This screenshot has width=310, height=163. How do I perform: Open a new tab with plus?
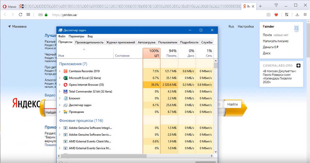tap(260, 6)
